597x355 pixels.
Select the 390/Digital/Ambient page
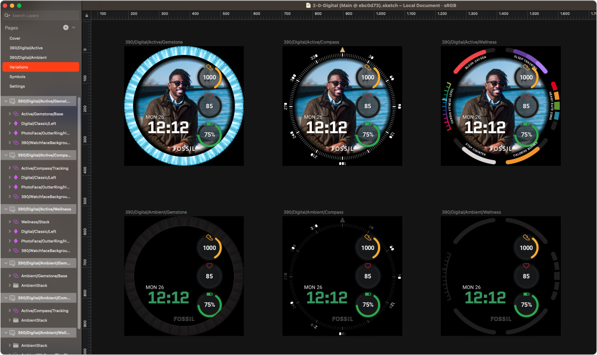pyautogui.click(x=28, y=57)
